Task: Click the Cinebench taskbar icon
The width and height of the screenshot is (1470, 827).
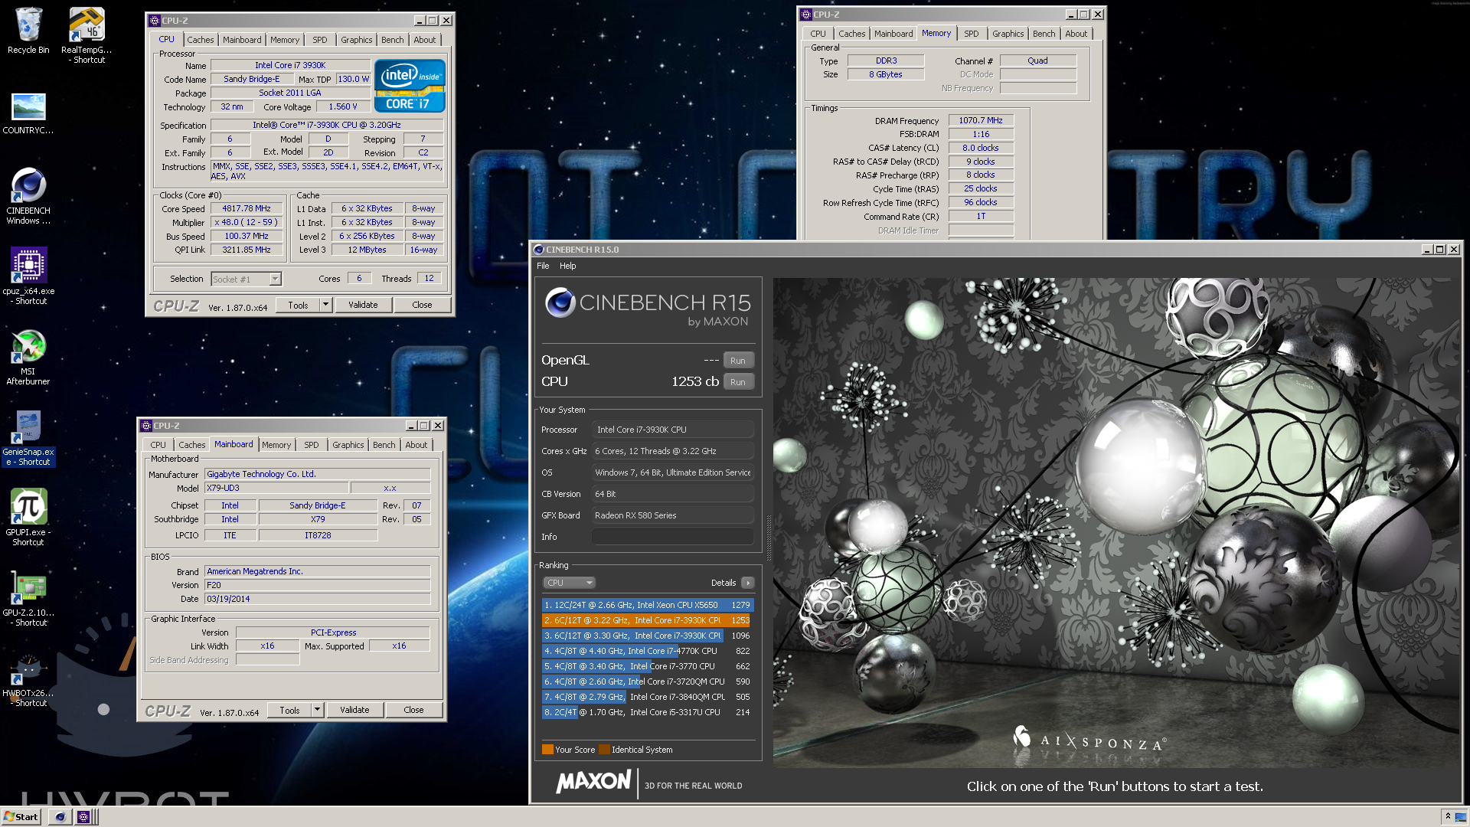Action: point(60,817)
